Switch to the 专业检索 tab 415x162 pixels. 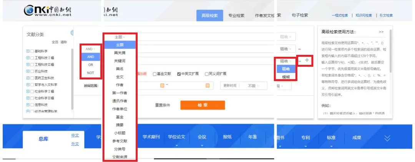click(236, 16)
